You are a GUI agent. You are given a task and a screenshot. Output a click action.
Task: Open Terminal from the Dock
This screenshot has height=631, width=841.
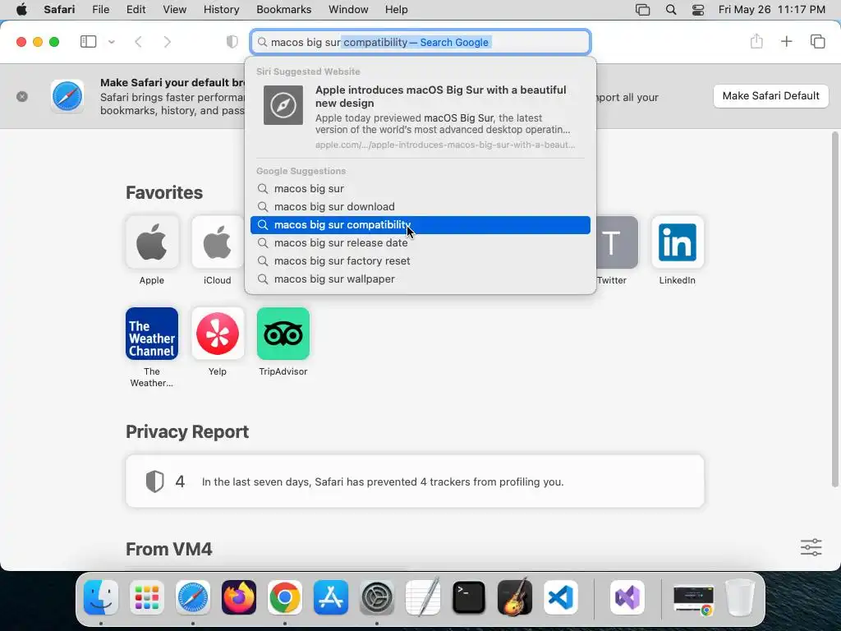tap(469, 597)
